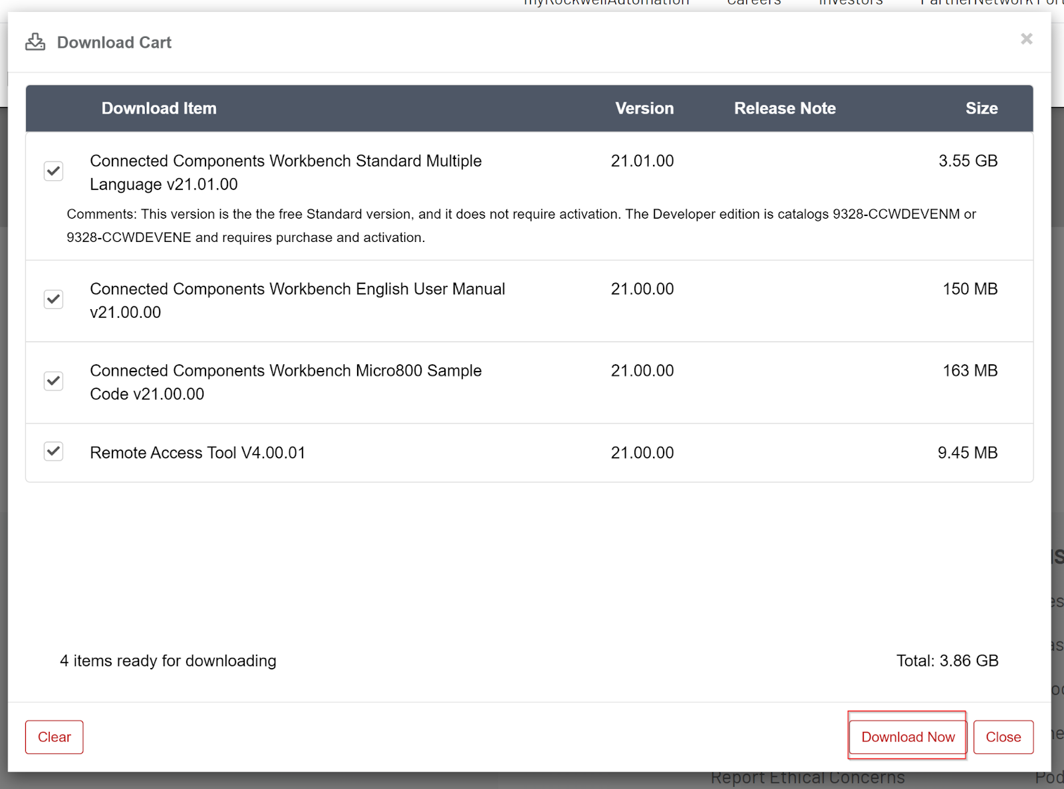Select the 3.55 GB size value
The image size is (1064, 789).
(968, 161)
